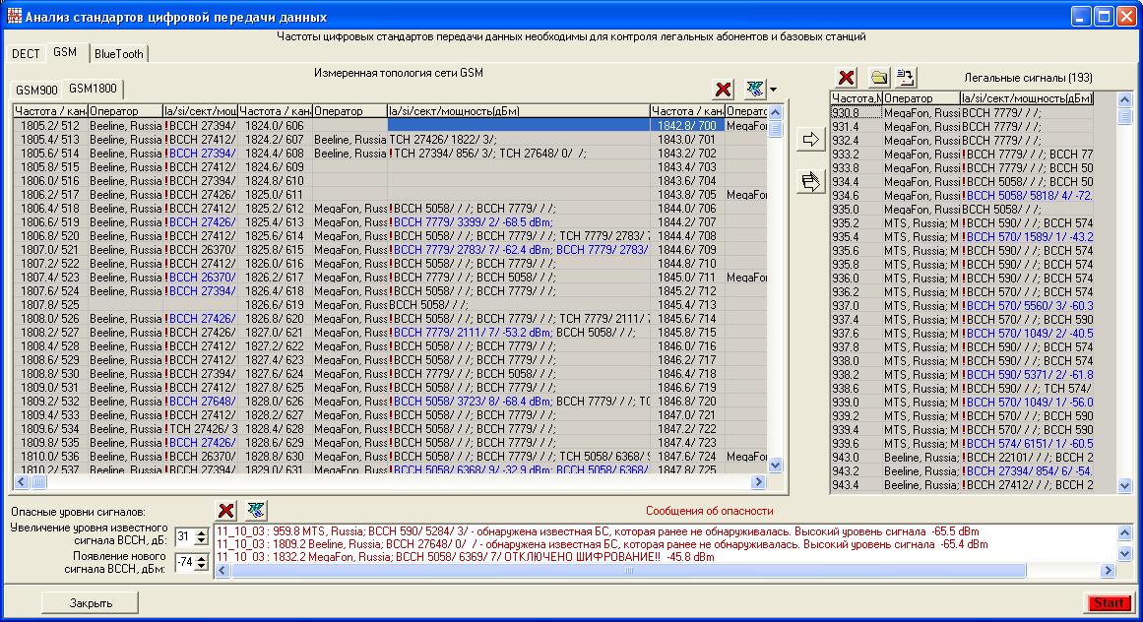Click legal signals list scrollbar up arrow
Screen dimensions: 1143x622
(1124, 99)
